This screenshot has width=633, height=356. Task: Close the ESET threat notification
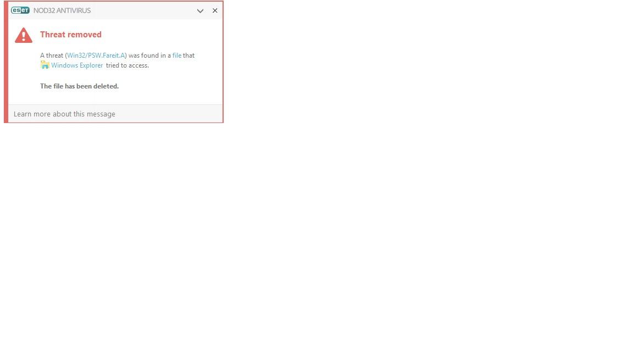coord(215,10)
